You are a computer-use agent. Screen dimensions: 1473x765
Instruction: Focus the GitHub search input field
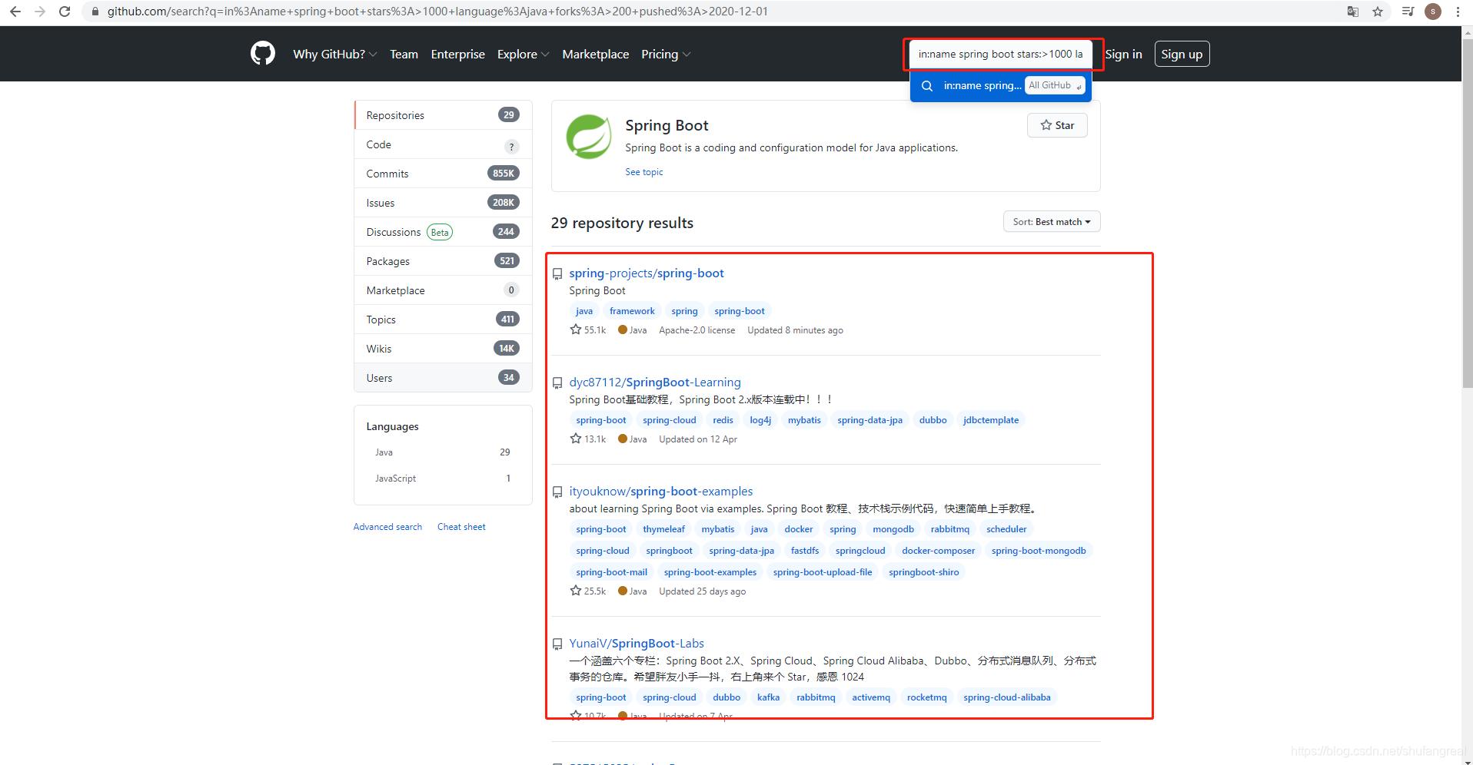pyautogui.click(x=1000, y=54)
